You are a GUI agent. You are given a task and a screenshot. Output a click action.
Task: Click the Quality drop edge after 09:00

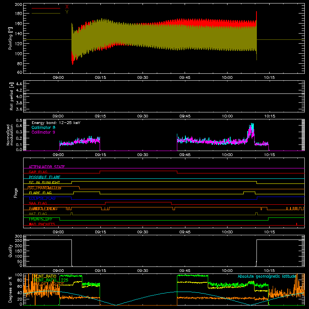pos(71,253)
